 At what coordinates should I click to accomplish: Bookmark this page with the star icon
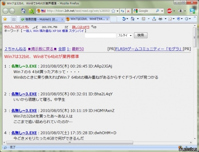tap(113, 11)
